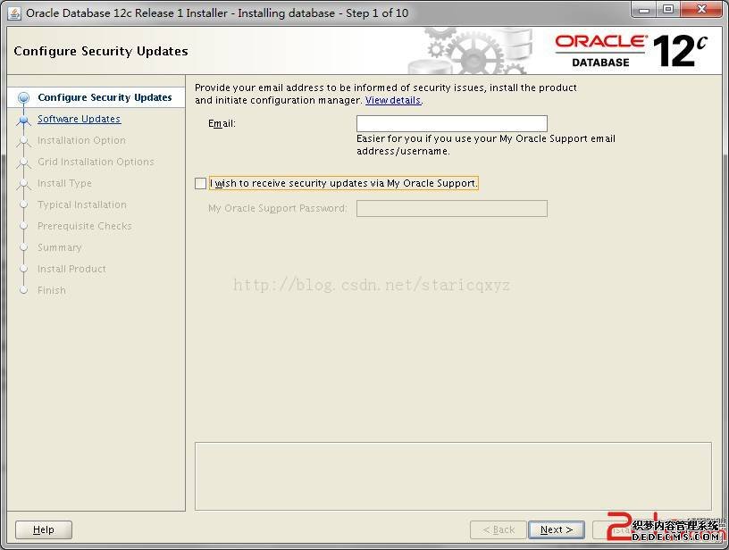This screenshot has width=729, height=550.
Task: Open the View details link
Action: [x=393, y=101]
